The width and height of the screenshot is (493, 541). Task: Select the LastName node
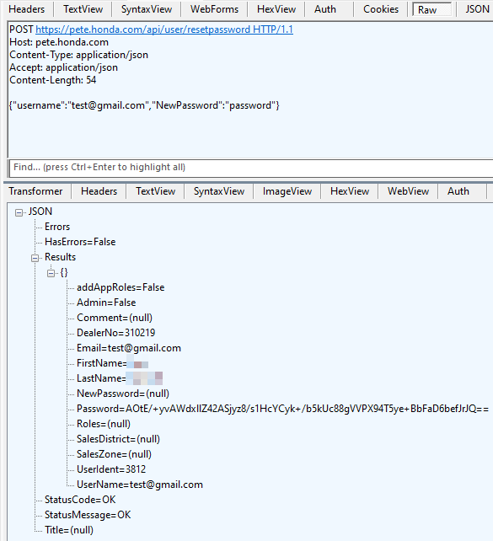coord(120,378)
